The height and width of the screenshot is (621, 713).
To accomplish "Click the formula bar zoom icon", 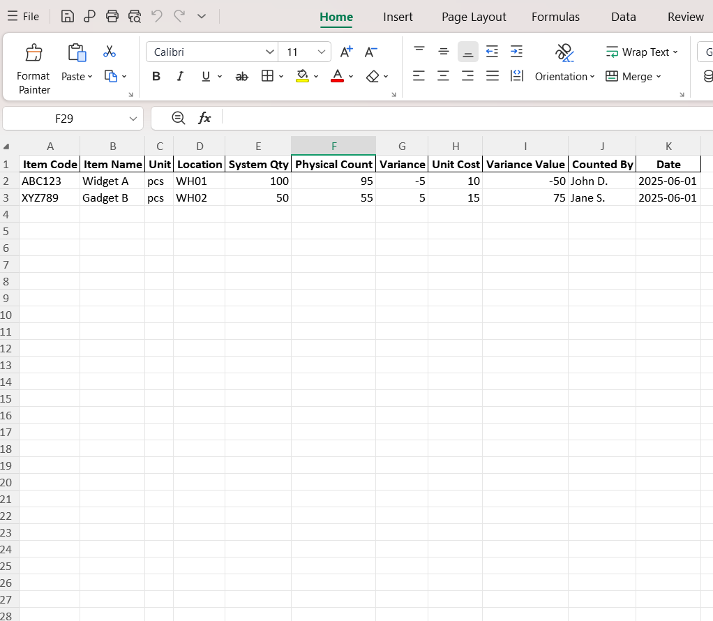I will tap(179, 119).
